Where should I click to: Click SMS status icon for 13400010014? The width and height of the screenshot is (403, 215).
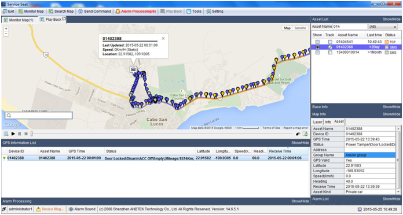(x=386, y=53)
